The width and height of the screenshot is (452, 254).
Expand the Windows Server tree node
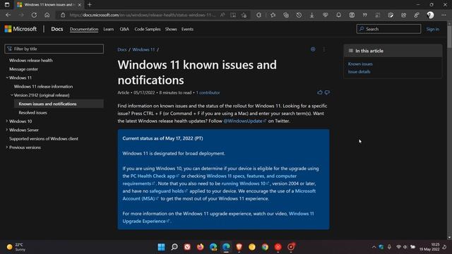click(7, 130)
